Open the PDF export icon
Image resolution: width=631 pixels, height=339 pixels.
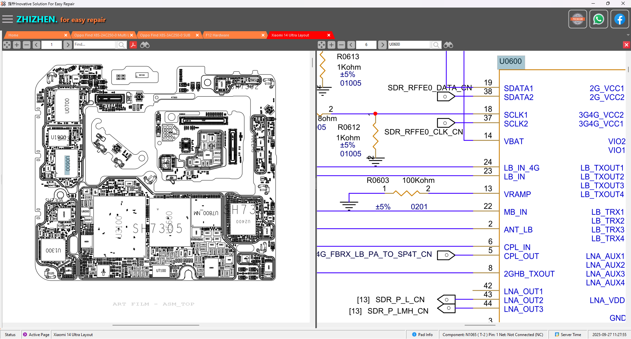click(x=133, y=45)
